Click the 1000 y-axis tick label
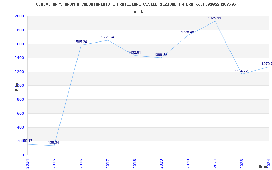The height and width of the screenshot is (170, 272). [x=19, y=86]
